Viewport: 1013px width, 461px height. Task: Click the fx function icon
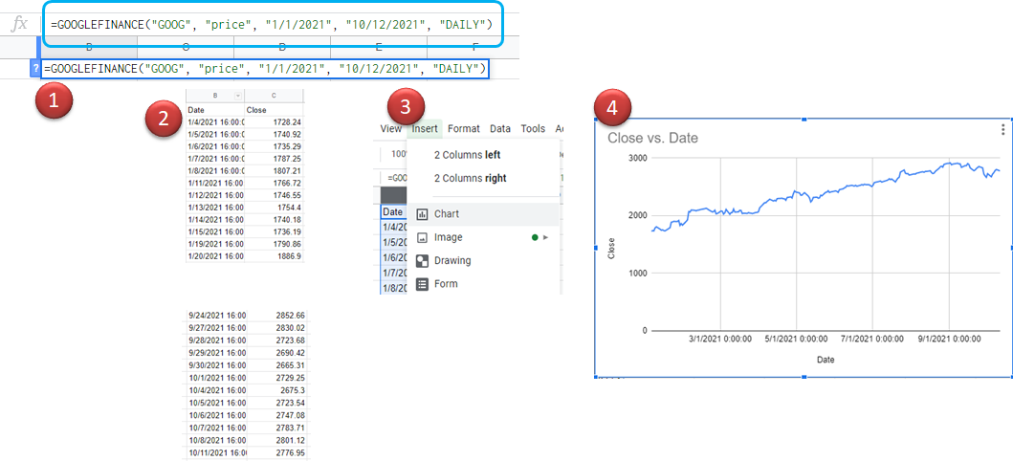click(21, 24)
